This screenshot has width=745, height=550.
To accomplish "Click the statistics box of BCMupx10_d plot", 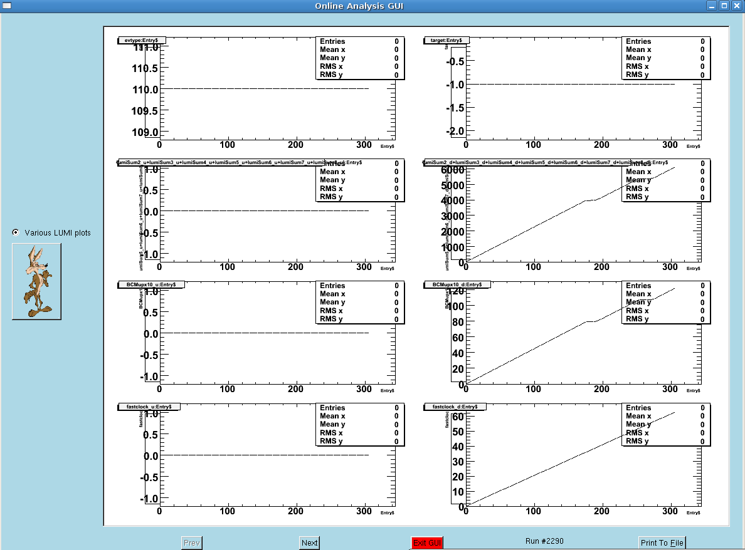I will pos(665,303).
